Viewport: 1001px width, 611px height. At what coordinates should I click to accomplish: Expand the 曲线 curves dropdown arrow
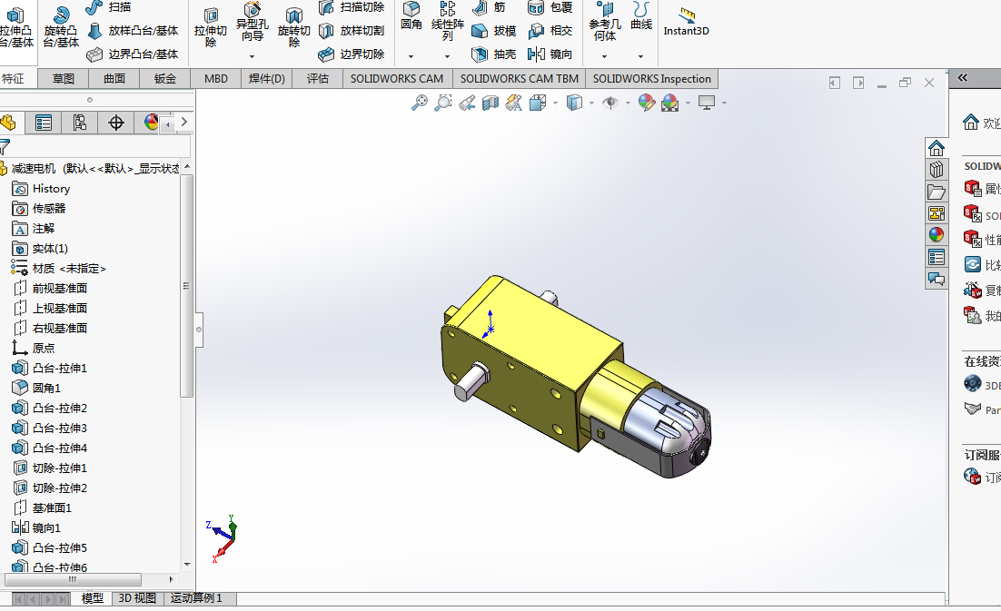tap(641, 56)
